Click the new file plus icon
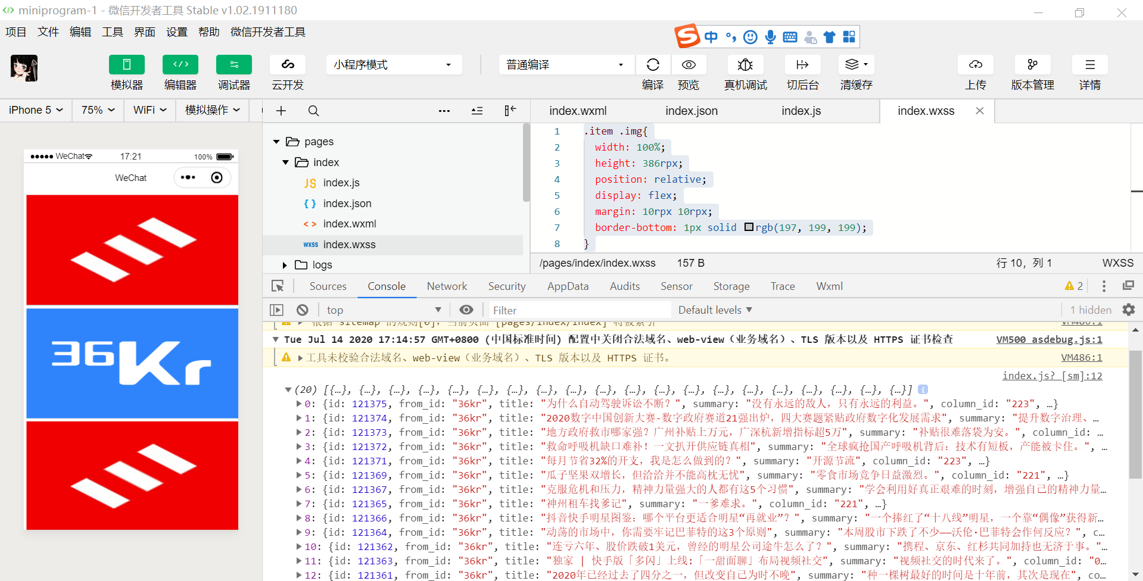 281,111
